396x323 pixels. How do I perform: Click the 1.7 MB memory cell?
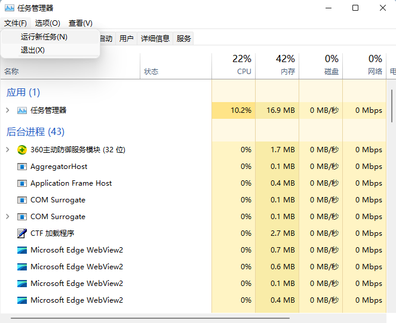pyautogui.click(x=277, y=150)
